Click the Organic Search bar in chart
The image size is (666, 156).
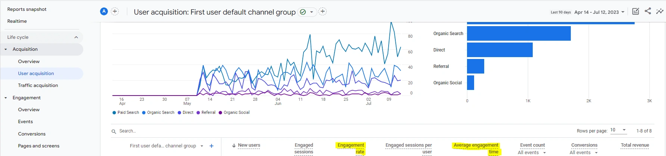click(x=519, y=34)
